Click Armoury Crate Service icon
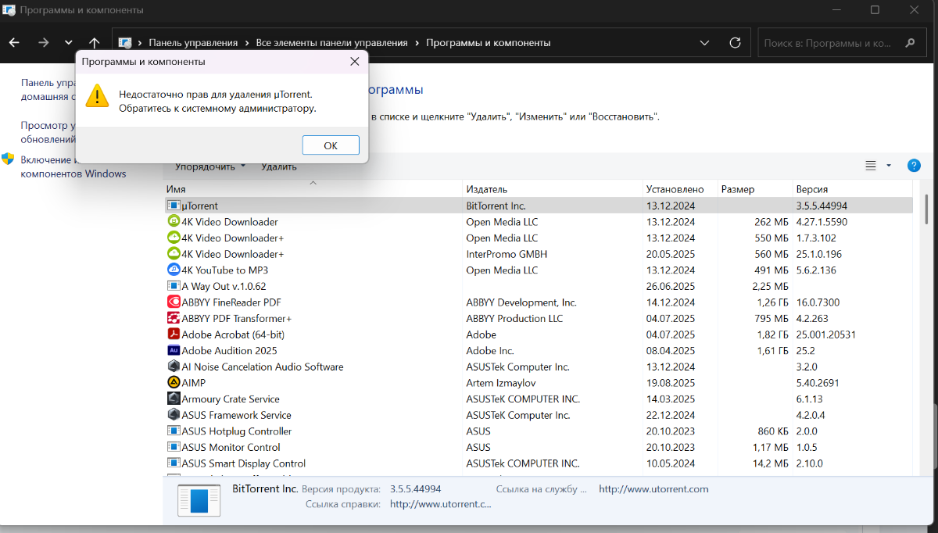 (x=174, y=399)
